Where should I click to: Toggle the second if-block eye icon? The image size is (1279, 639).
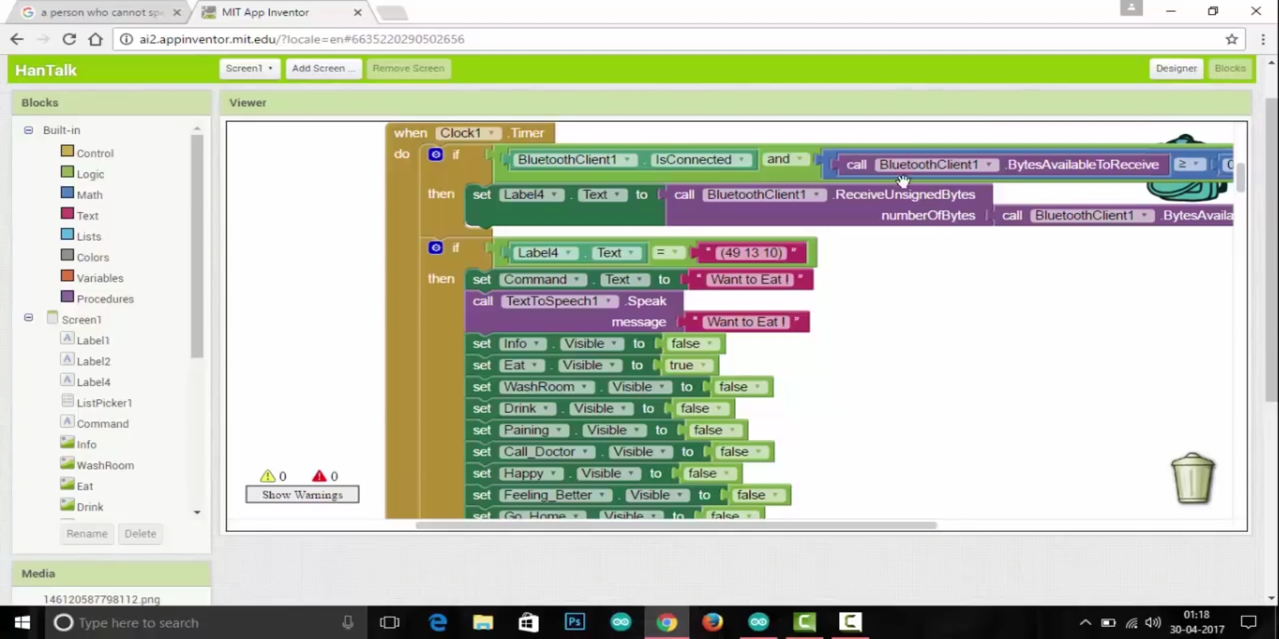[x=436, y=247]
